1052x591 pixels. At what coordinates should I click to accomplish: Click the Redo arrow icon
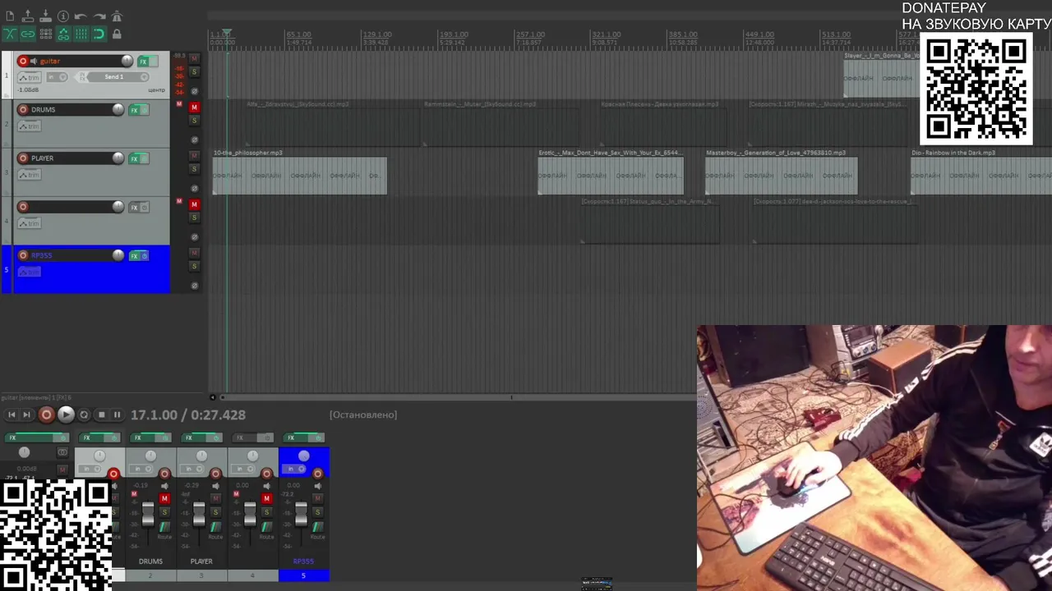pyautogui.click(x=99, y=16)
